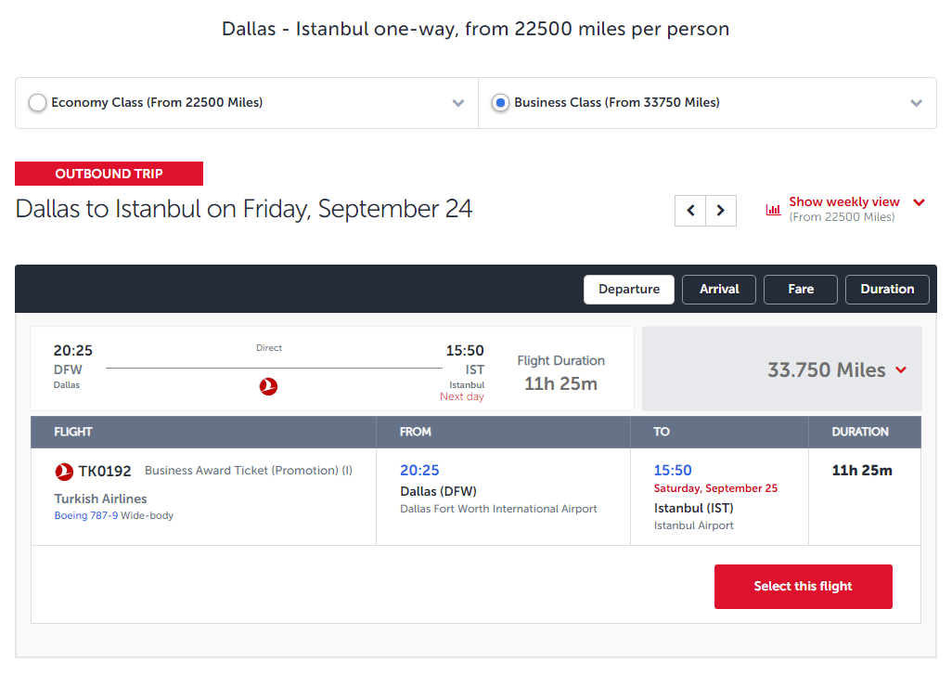Click the weekly view bar chart icon
Image resolution: width=952 pixels, height=674 pixels.
(773, 210)
